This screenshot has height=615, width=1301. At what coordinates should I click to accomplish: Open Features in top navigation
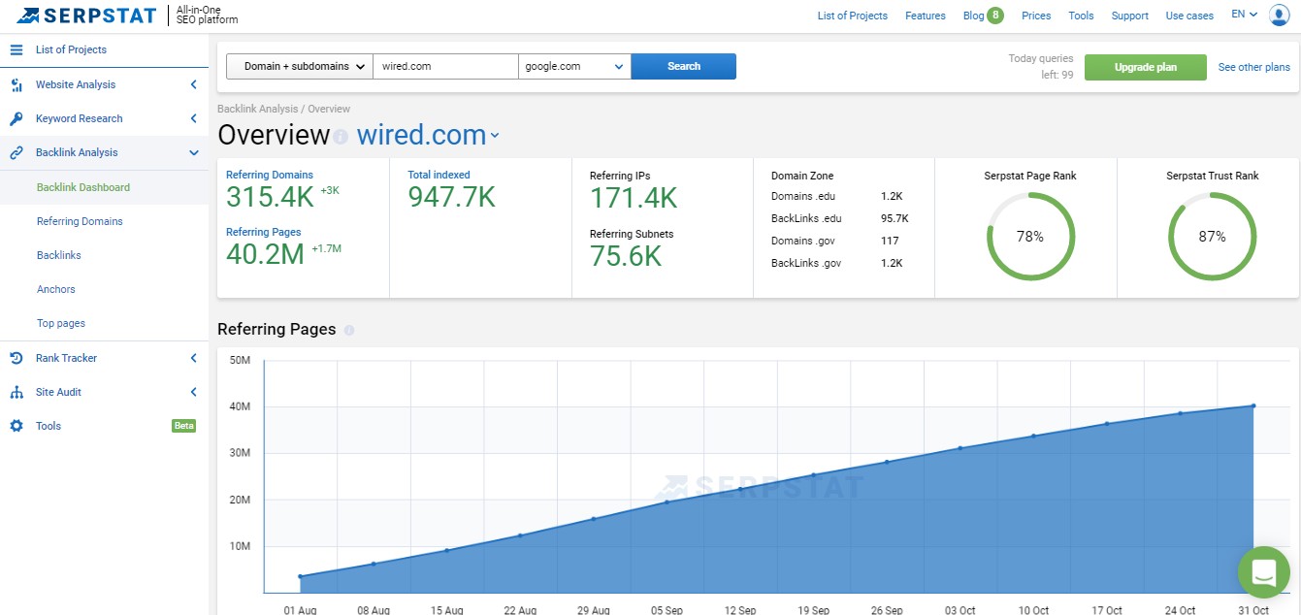[926, 16]
